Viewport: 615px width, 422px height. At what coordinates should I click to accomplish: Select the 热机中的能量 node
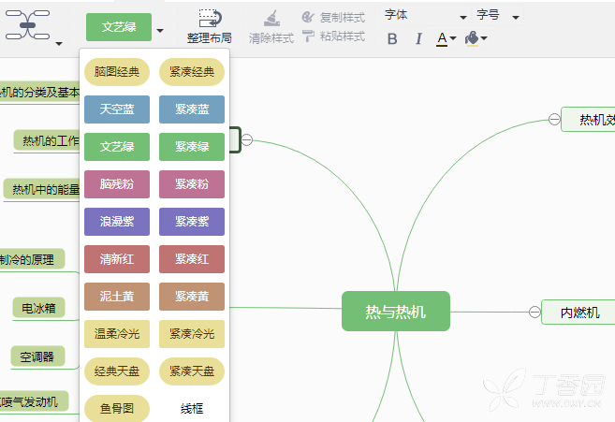point(41,189)
